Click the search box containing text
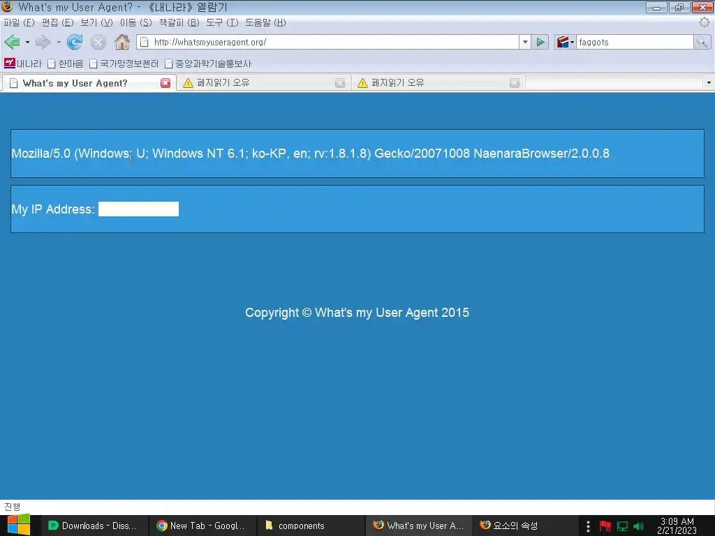Viewport: 715px width, 536px height. [x=635, y=42]
